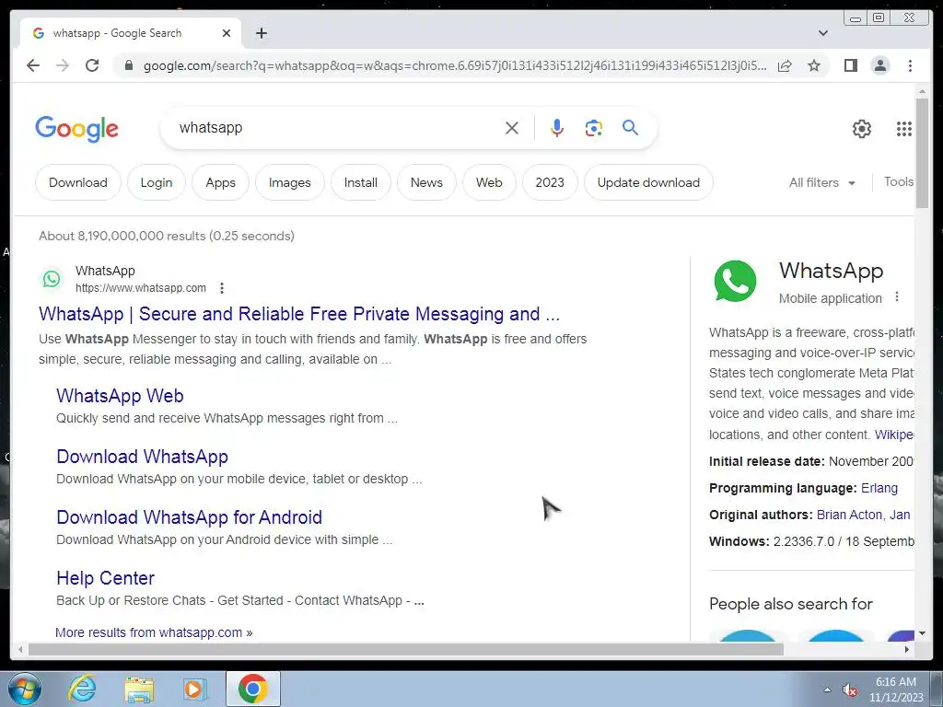Screen dimensions: 943x707
Task: Share this page via the share icon
Action: (x=785, y=65)
